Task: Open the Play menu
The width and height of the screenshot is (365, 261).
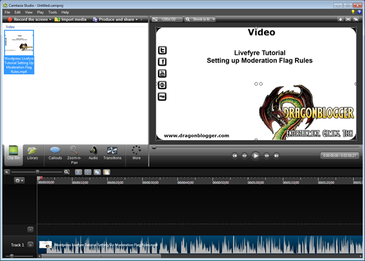Action: pyautogui.click(x=40, y=12)
